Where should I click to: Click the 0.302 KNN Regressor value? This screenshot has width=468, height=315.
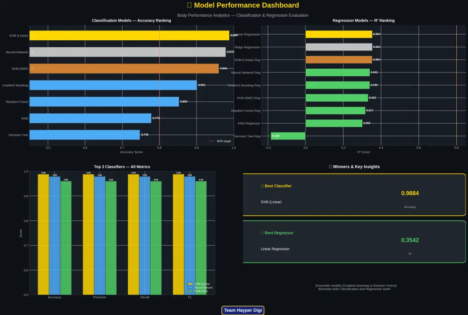click(x=367, y=123)
